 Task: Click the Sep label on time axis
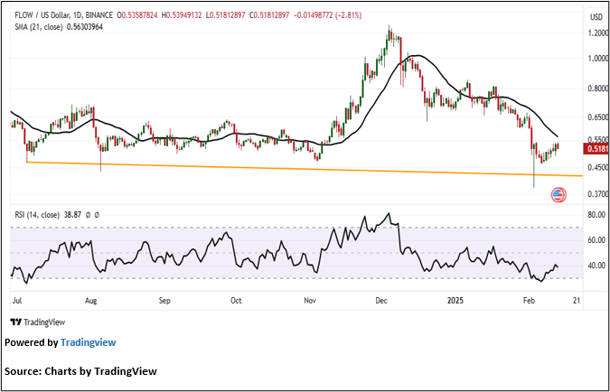point(165,301)
